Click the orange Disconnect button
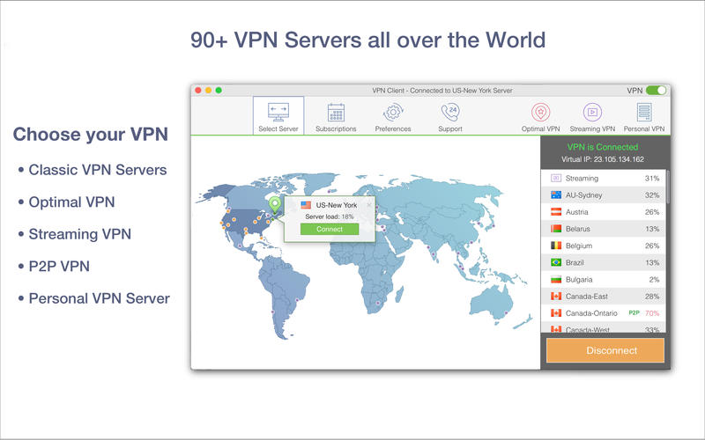 605,350
